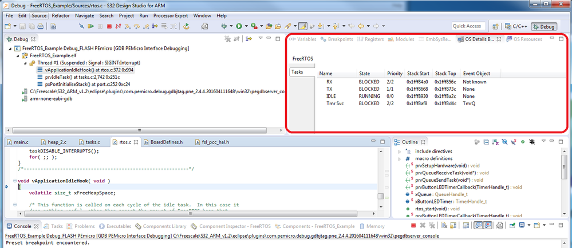Open Back navigation history dropdown
The image size is (572, 248).
pos(368,26)
